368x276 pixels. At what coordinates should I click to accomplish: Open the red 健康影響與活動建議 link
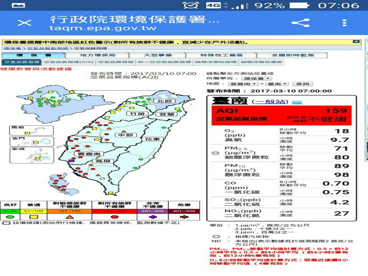36,69
